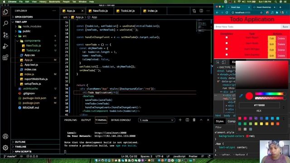
Task: Click Edit button in first todo row
Action: [271, 38]
